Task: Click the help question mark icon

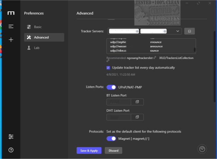Action: click(11, 150)
